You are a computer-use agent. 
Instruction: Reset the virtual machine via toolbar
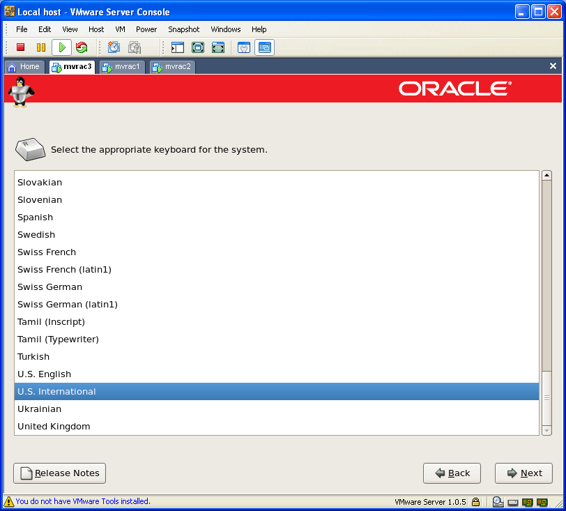pos(82,47)
